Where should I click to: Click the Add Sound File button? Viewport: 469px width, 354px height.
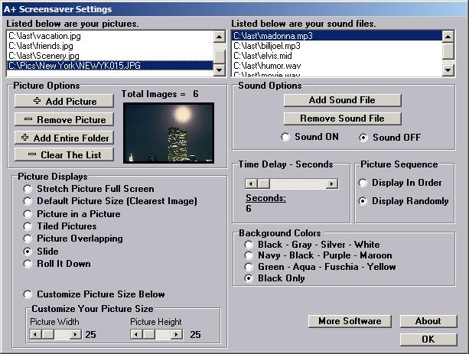tap(343, 100)
